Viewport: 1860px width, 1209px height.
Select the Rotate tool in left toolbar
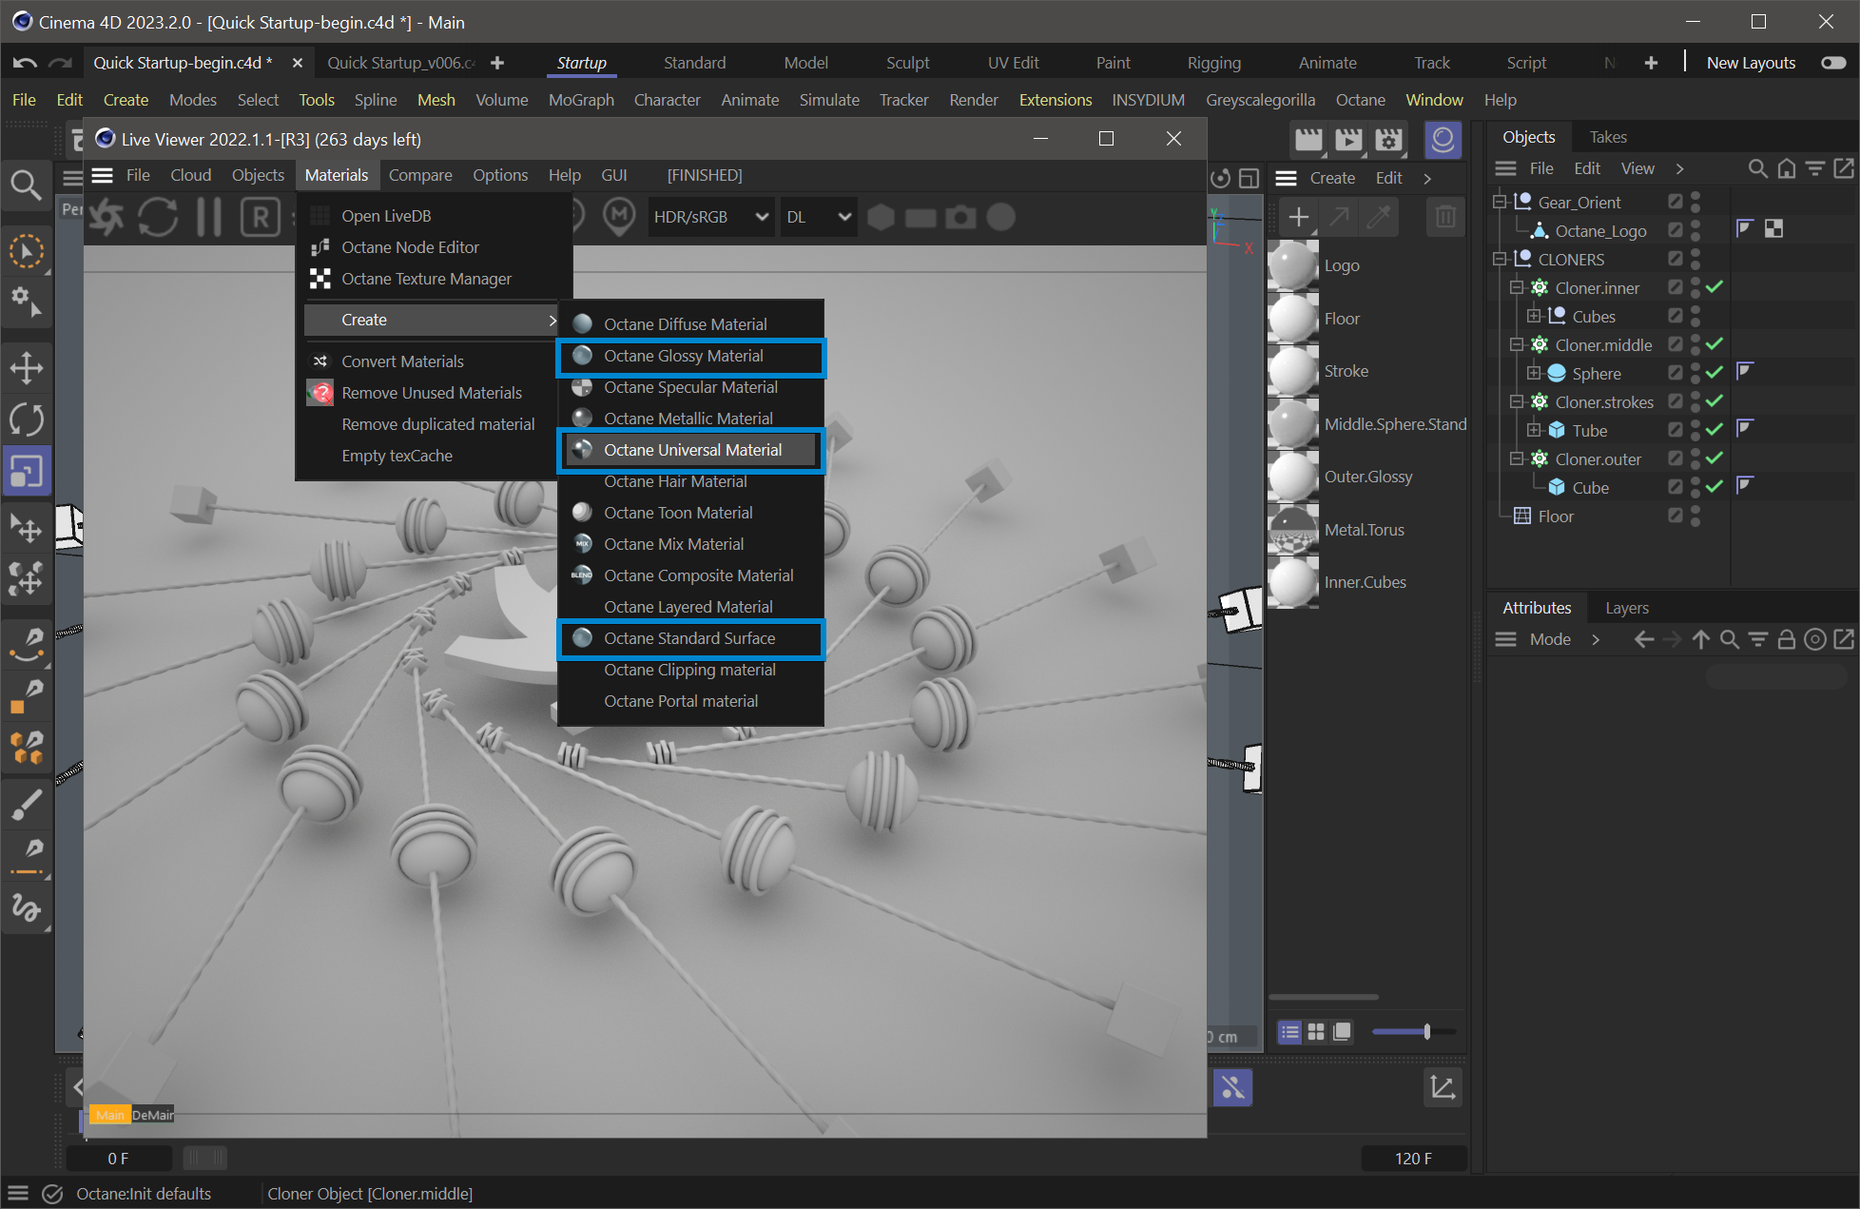pos(26,419)
